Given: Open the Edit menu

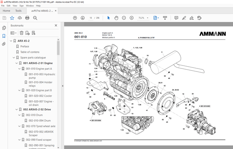Looking at the screenshot, I should (x=9, y=6).
